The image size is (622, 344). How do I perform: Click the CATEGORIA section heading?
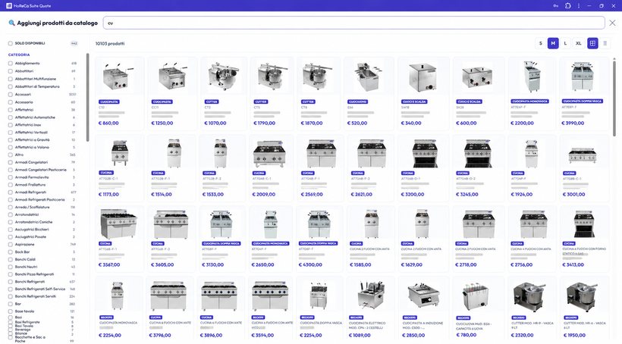pyautogui.click(x=19, y=55)
